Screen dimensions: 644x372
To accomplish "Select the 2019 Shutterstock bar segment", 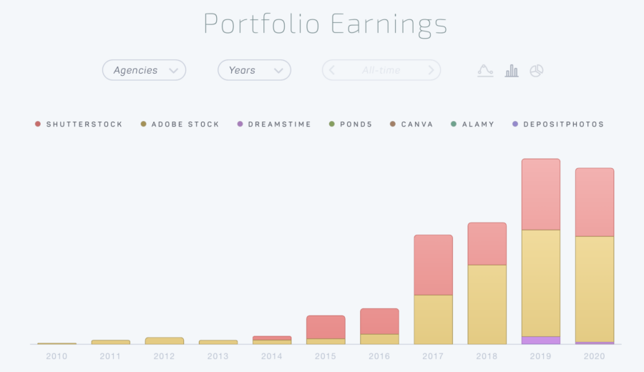I will (541, 194).
